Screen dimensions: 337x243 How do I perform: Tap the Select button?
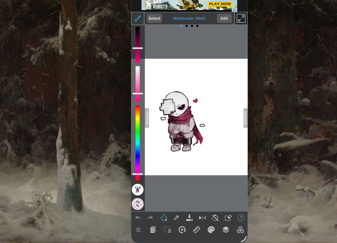(x=154, y=18)
